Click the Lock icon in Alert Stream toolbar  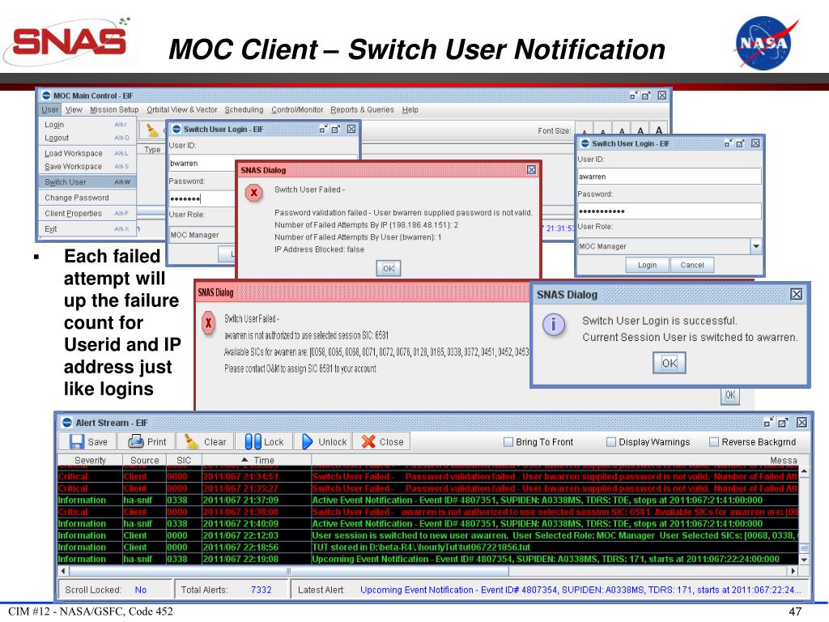click(253, 441)
